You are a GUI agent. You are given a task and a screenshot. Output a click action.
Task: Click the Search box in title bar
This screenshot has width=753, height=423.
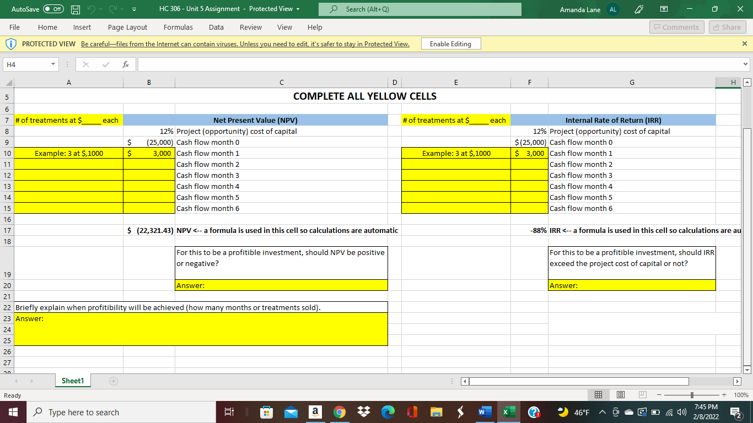pyautogui.click(x=420, y=9)
